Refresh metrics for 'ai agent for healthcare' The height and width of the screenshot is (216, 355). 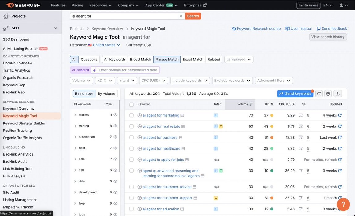tap(340, 149)
